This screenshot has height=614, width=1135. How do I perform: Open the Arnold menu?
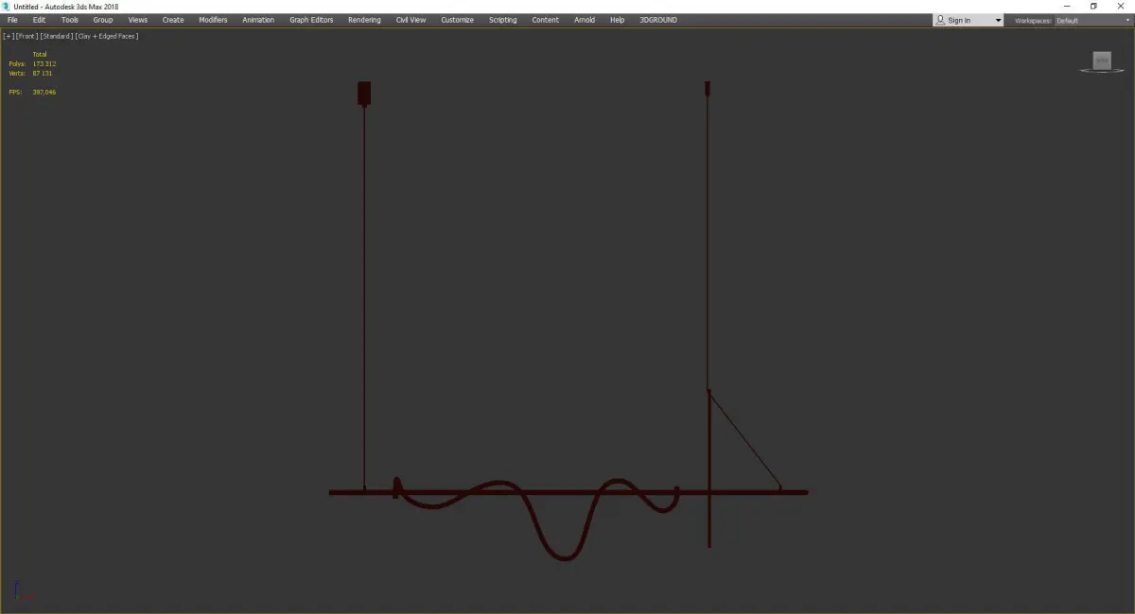[585, 20]
